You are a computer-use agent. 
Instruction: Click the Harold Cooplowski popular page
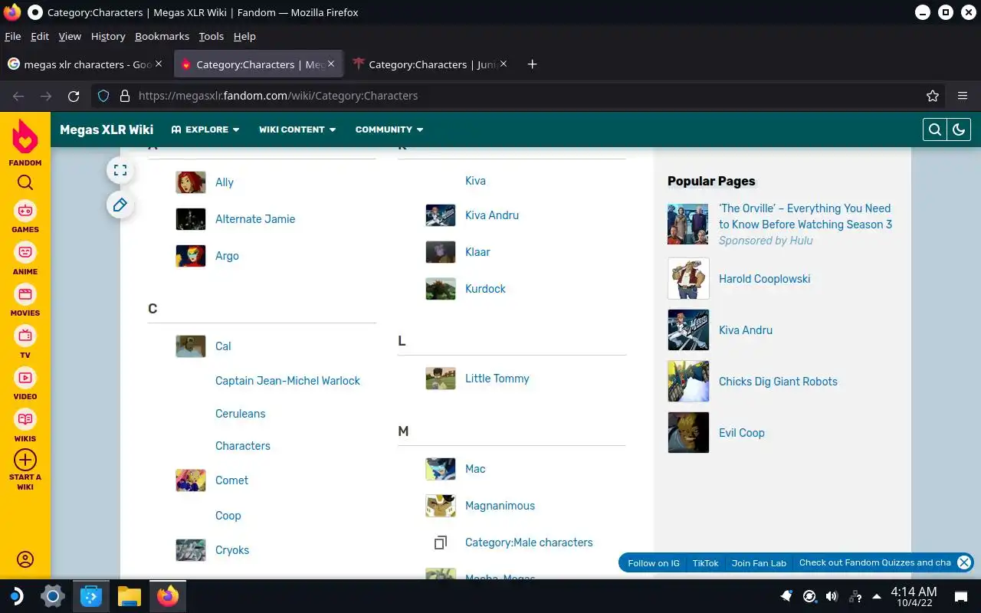[764, 279]
